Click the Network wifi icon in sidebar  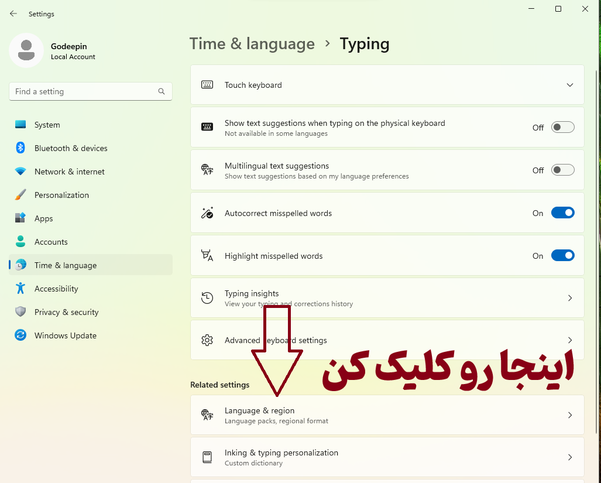pyautogui.click(x=20, y=172)
